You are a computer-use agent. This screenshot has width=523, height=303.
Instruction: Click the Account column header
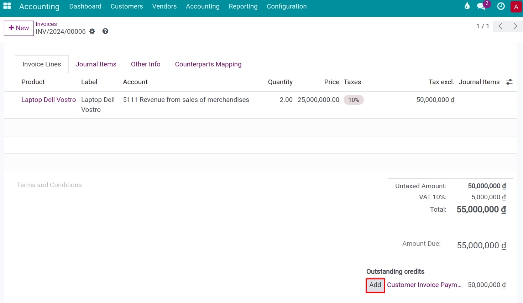[135, 82]
